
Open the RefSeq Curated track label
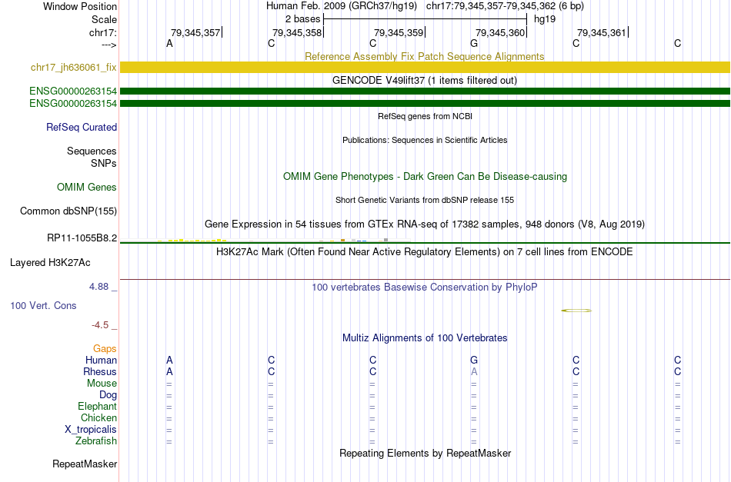[82, 127]
